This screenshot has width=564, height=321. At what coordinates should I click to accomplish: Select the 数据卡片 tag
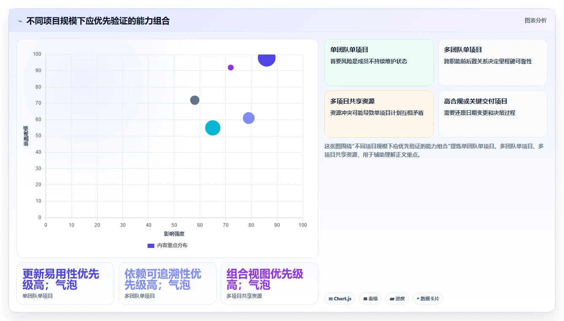click(x=428, y=299)
